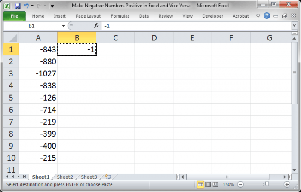Open the Page Layout tab
The width and height of the screenshot is (301, 192).
pos(88,16)
